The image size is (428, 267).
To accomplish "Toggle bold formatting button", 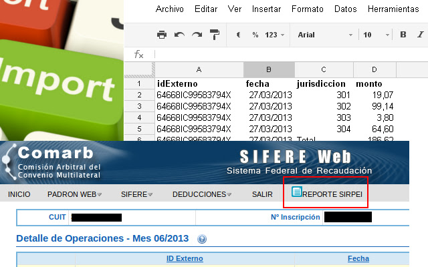I will (x=403, y=34).
